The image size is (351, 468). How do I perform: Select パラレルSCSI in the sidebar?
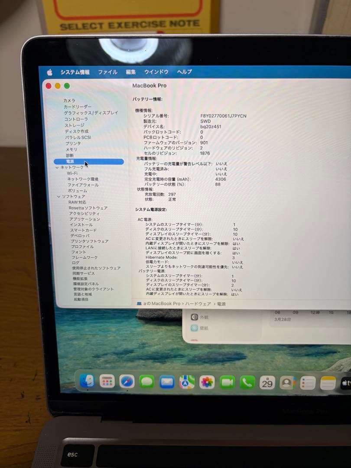pos(78,137)
